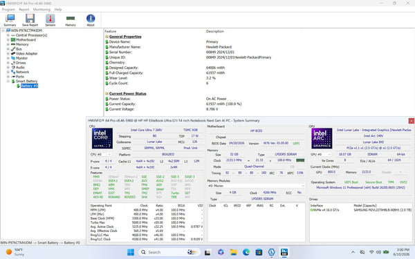Expand the Drives tree node
415x259 pixels.
click(x=8, y=63)
